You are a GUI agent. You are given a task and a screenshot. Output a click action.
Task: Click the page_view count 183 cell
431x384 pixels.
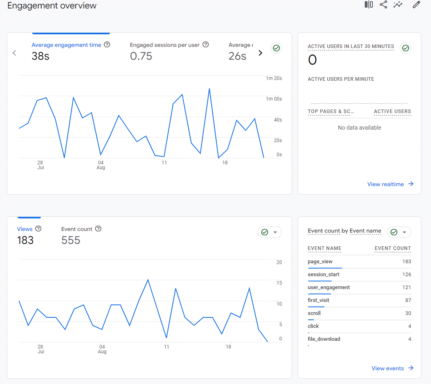406,262
